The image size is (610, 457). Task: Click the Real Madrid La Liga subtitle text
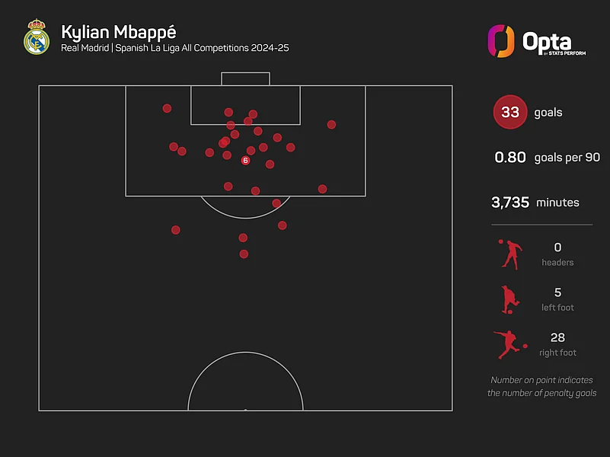click(175, 48)
